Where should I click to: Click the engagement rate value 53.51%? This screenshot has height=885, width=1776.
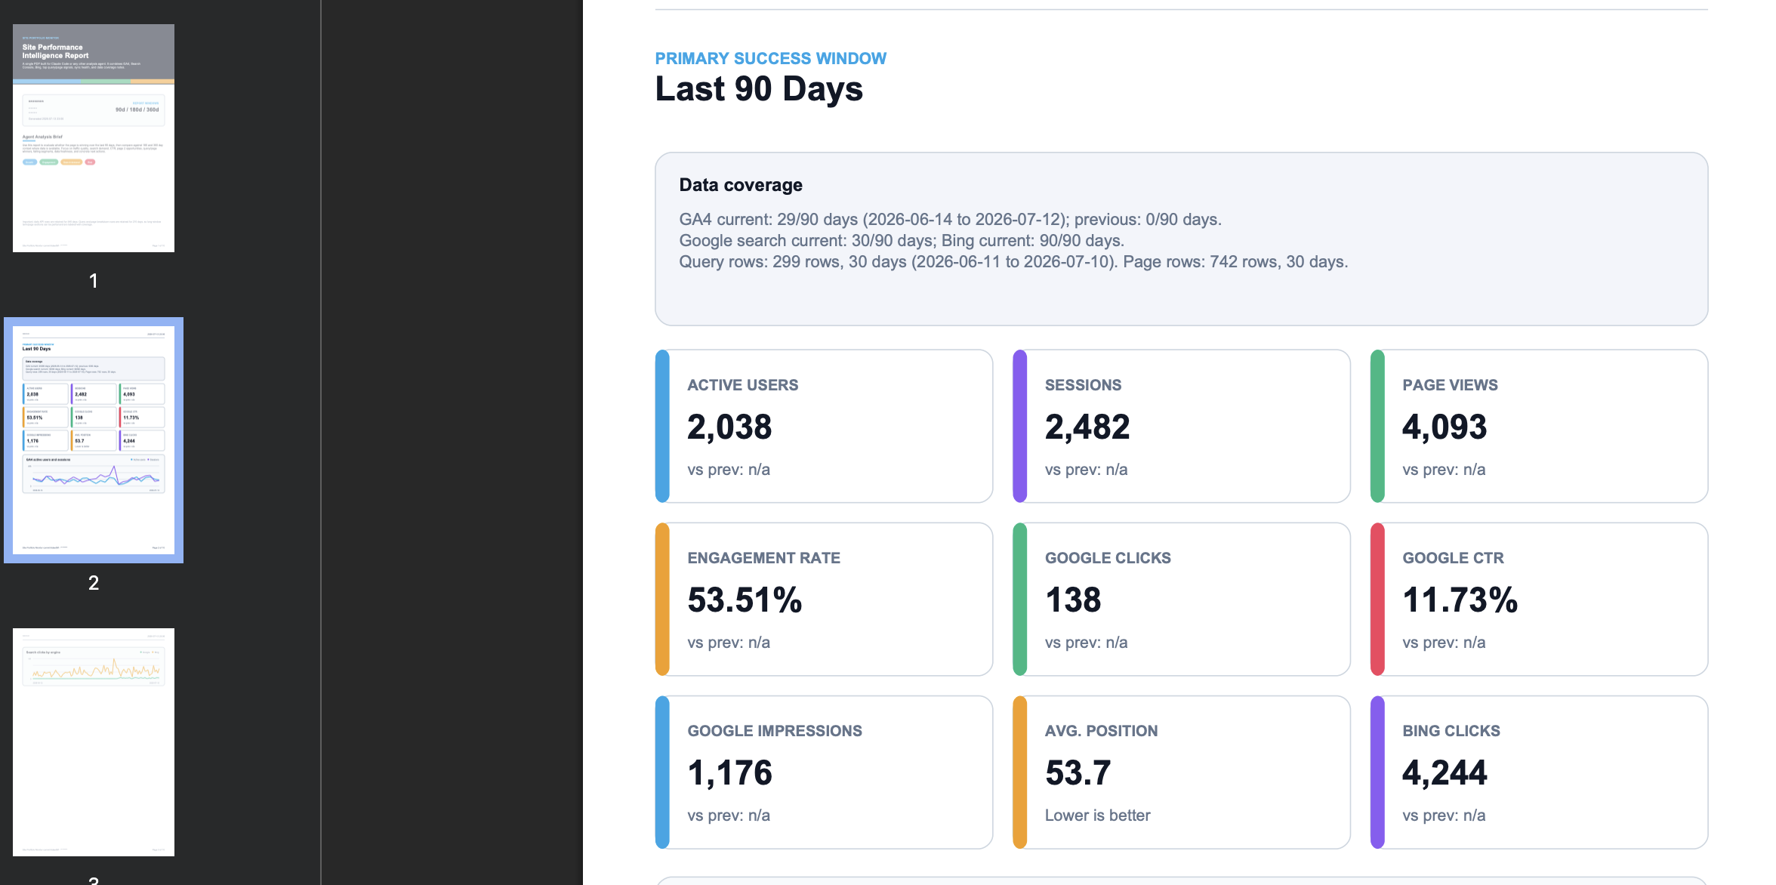coord(745,600)
